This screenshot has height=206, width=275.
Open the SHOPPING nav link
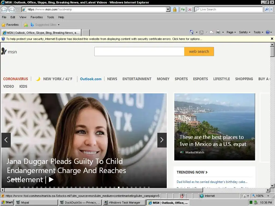coord(244,79)
